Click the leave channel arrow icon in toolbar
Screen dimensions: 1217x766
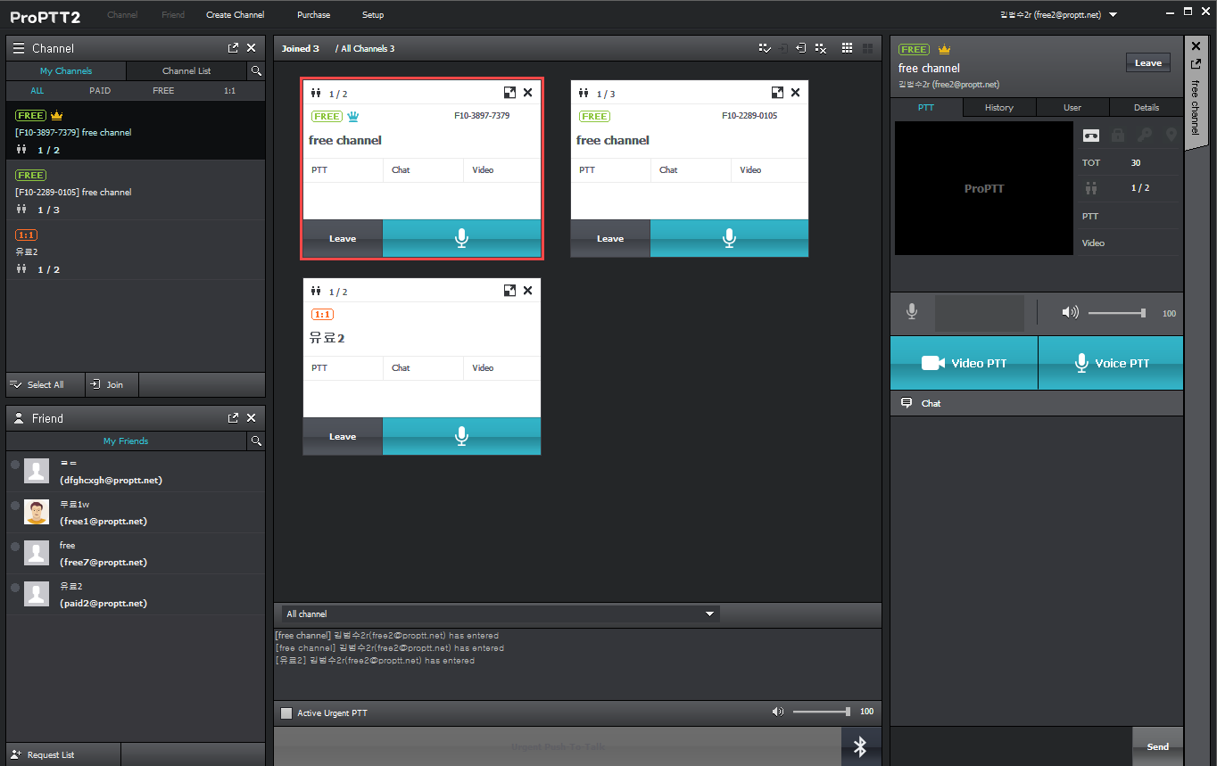801,48
